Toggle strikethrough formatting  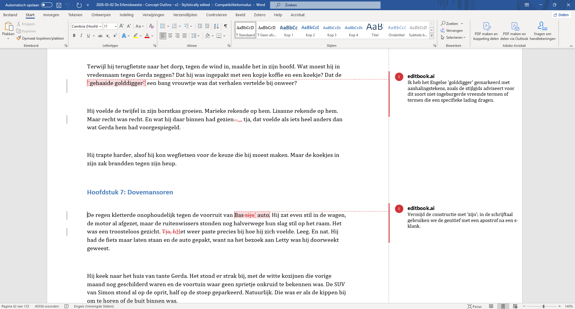click(100, 36)
